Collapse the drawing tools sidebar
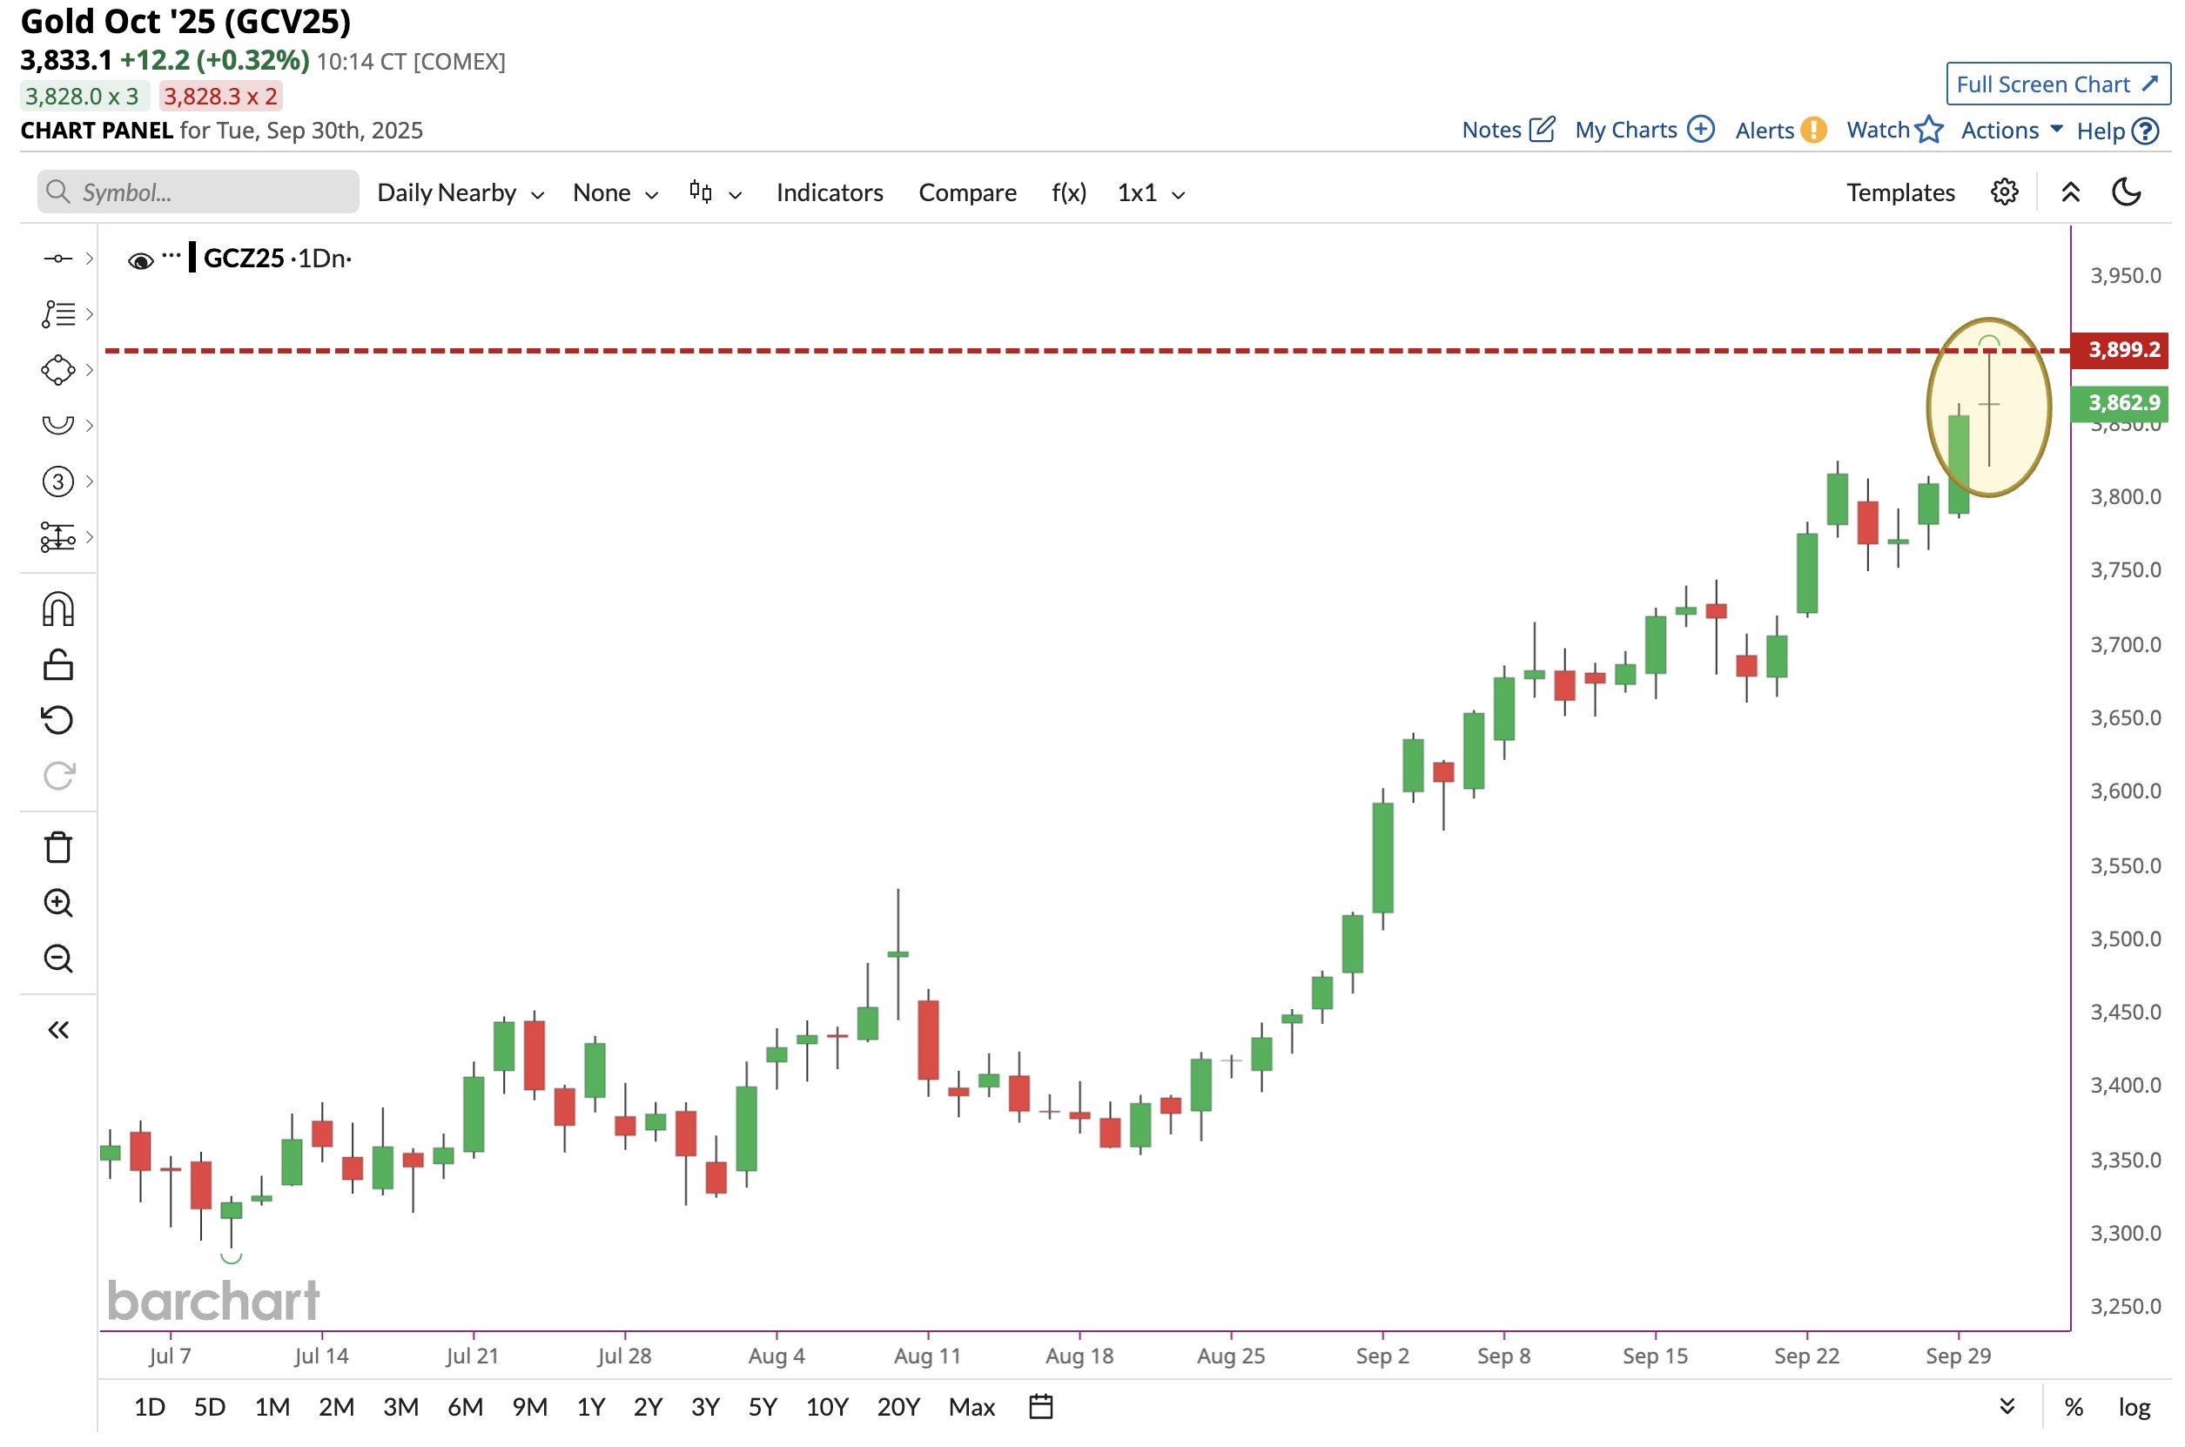The height and width of the screenshot is (1447, 2185). pos(57,1030)
